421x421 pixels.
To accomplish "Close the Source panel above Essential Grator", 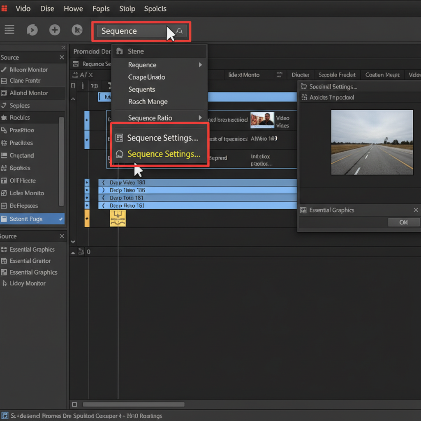I will [62, 236].
